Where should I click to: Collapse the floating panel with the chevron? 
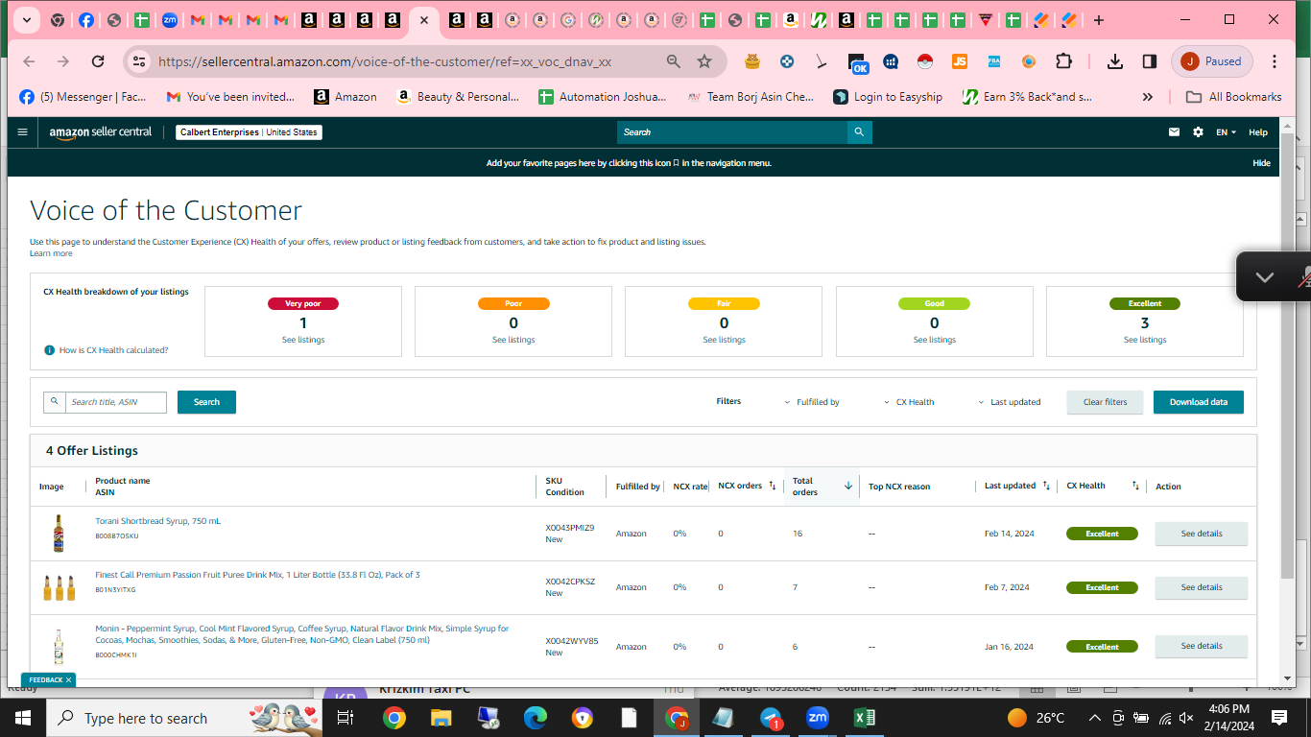1265,277
